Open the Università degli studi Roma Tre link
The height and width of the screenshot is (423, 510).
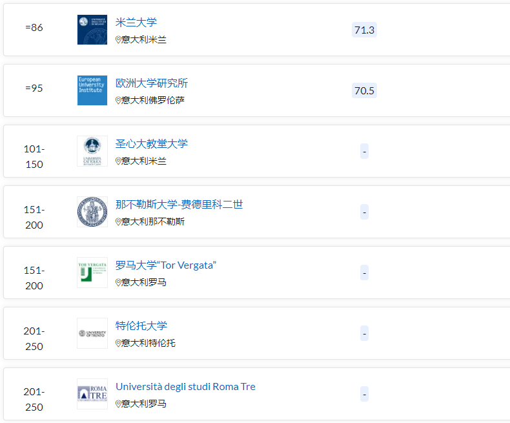[x=185, y=387]
